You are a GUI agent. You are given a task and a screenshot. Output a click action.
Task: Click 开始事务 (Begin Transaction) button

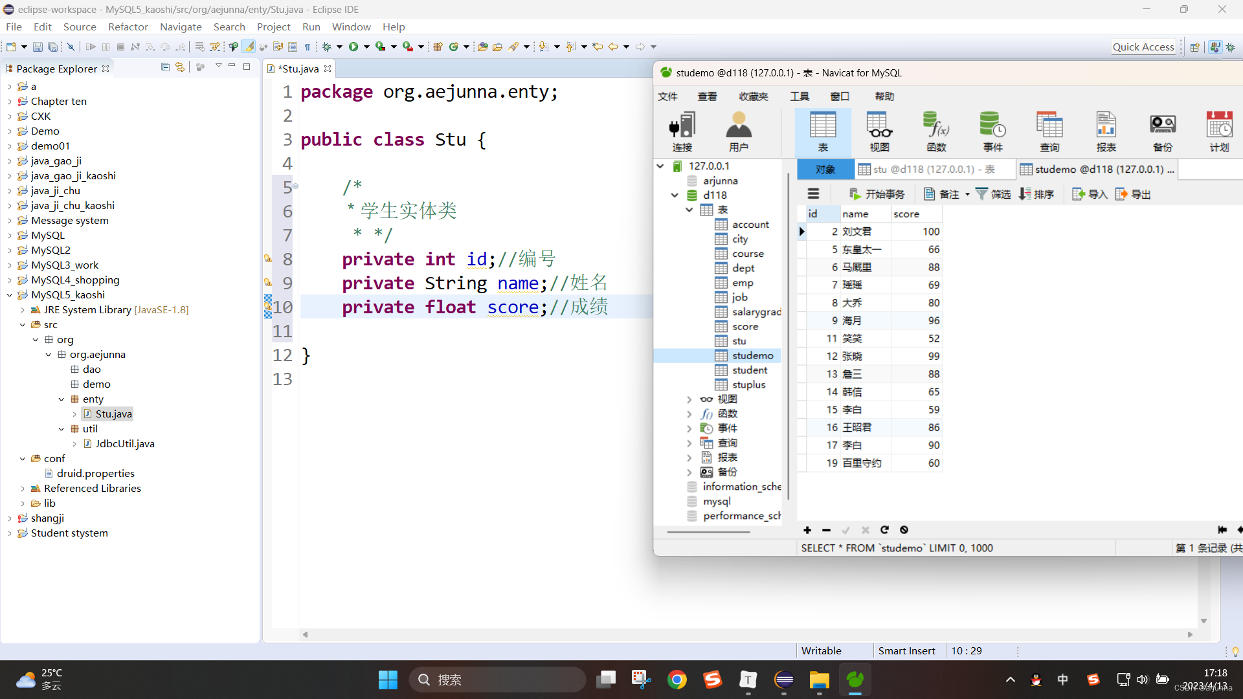point(877,194)
